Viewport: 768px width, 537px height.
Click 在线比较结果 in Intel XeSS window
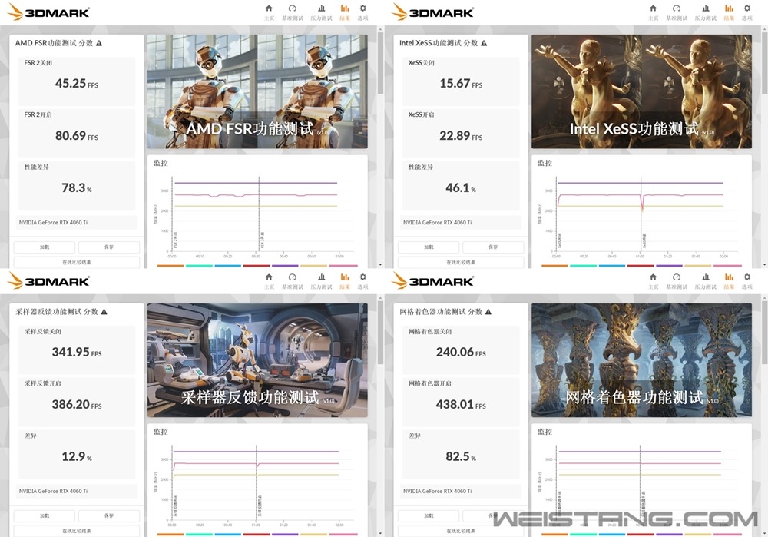[x=460, y=262]
